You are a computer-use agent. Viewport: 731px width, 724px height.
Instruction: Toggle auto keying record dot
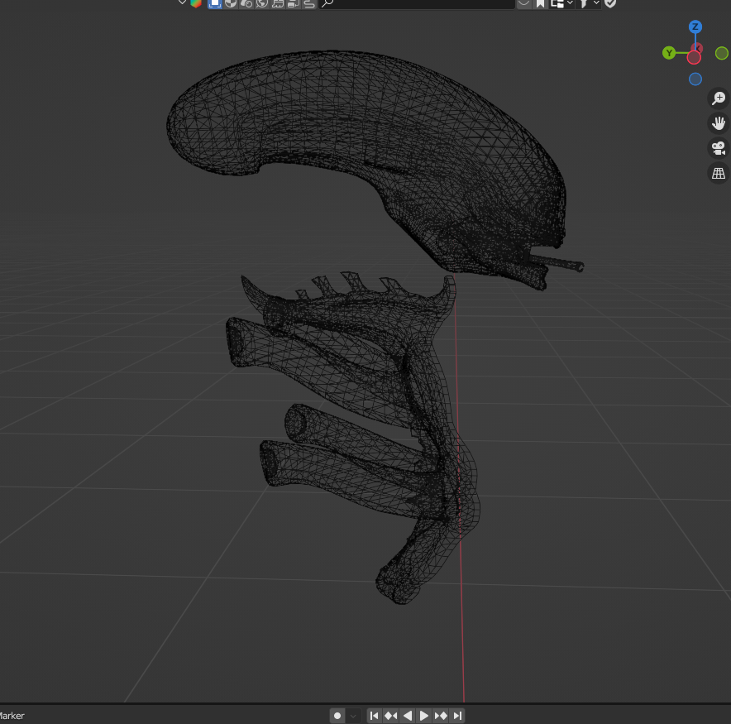pyautogui.click(x=337, y=715)
